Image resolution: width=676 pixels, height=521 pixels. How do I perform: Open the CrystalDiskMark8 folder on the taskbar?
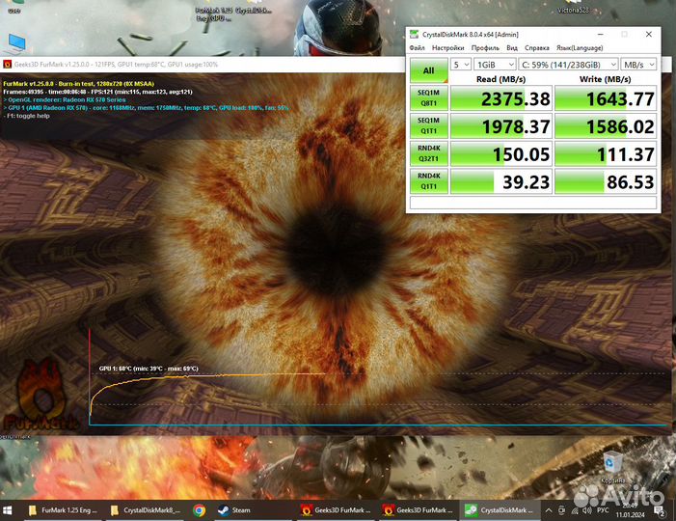[x=145, y=510]
